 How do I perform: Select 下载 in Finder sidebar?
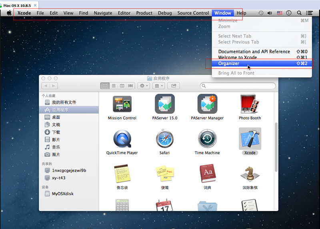(69, 132)
